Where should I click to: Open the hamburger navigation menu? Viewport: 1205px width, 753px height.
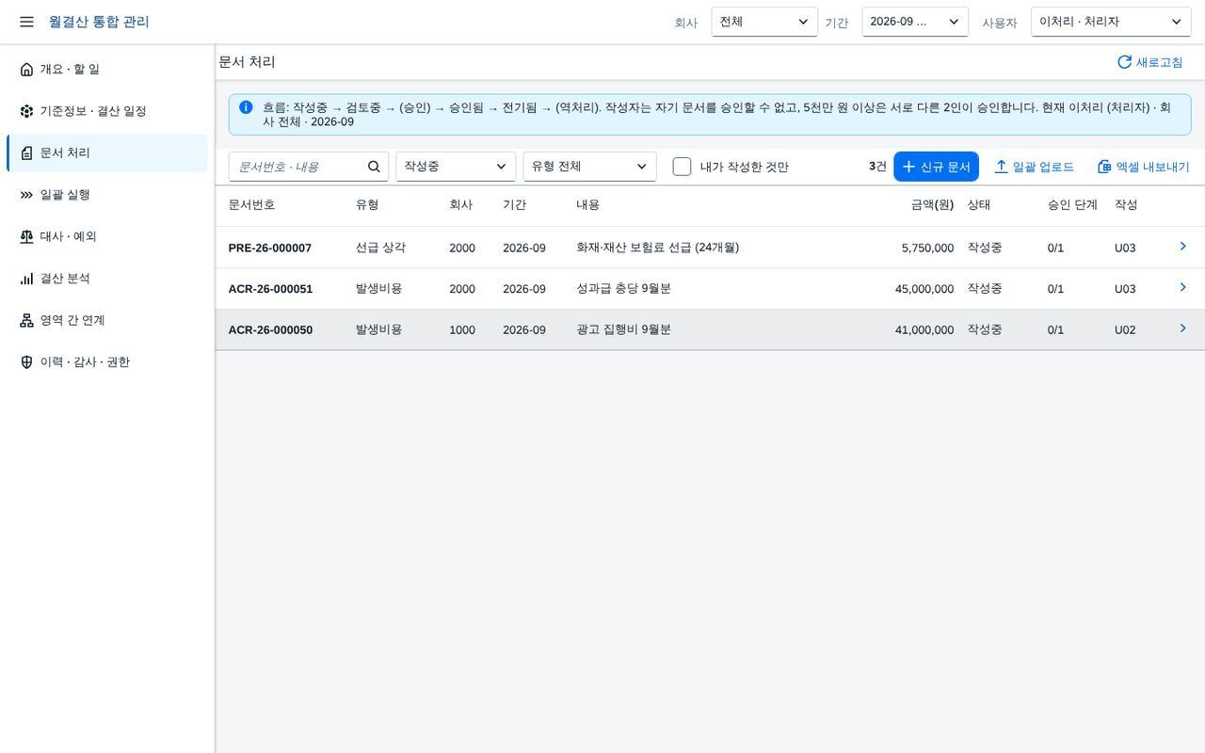click(26, 22)
